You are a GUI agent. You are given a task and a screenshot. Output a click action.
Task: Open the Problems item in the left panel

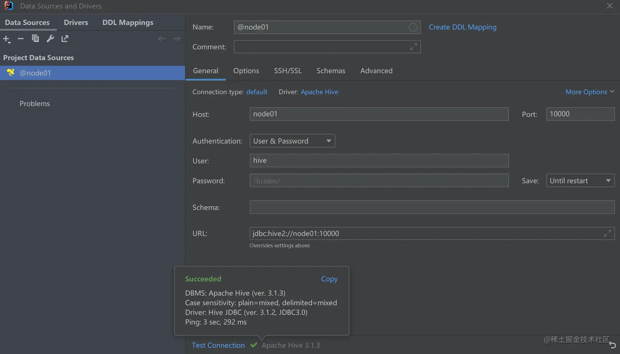(35, 103)
